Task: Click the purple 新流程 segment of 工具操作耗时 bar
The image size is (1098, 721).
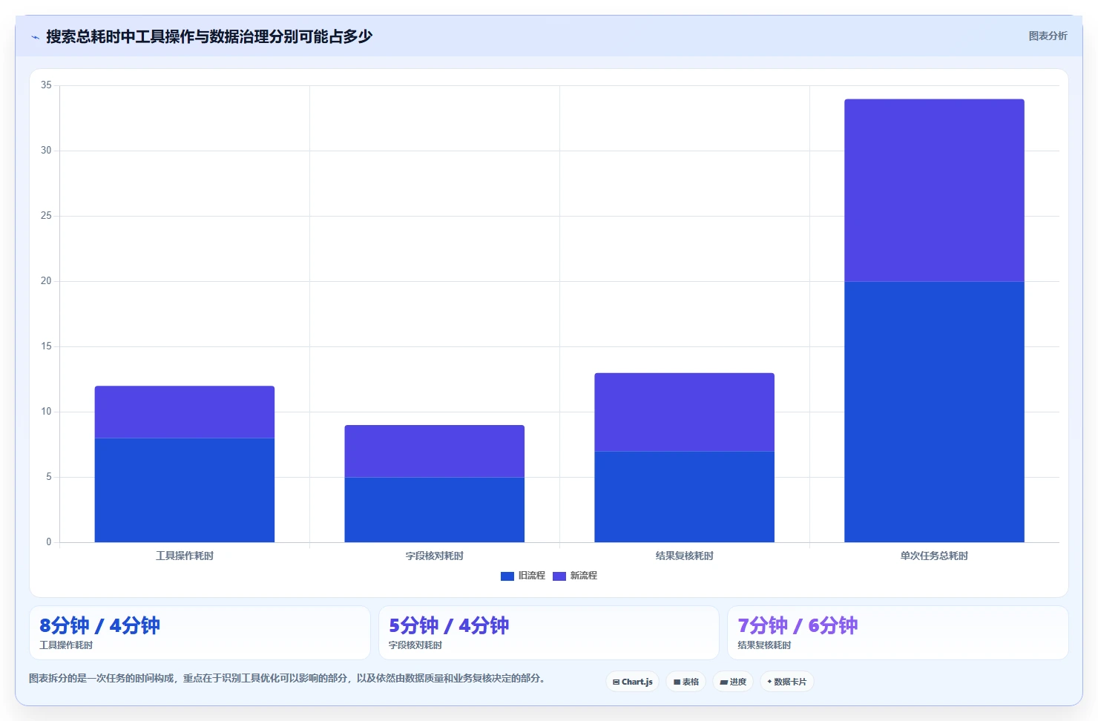Action: [x=185, y=412]
